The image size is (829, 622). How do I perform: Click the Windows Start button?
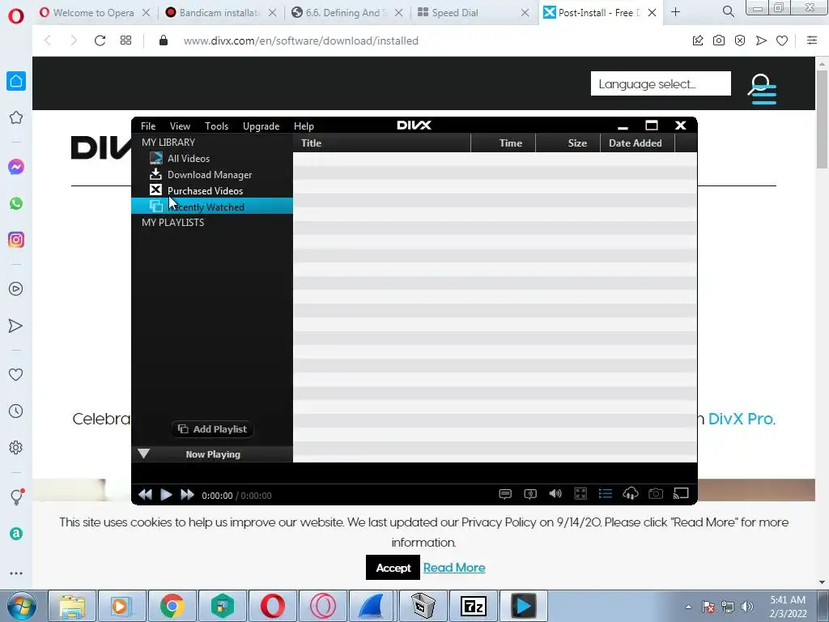pyautogui.click(x=22, y=606)
